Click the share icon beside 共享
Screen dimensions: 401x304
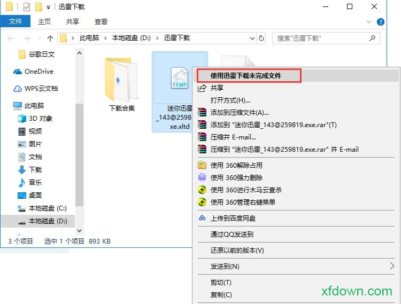click(202, 88)
